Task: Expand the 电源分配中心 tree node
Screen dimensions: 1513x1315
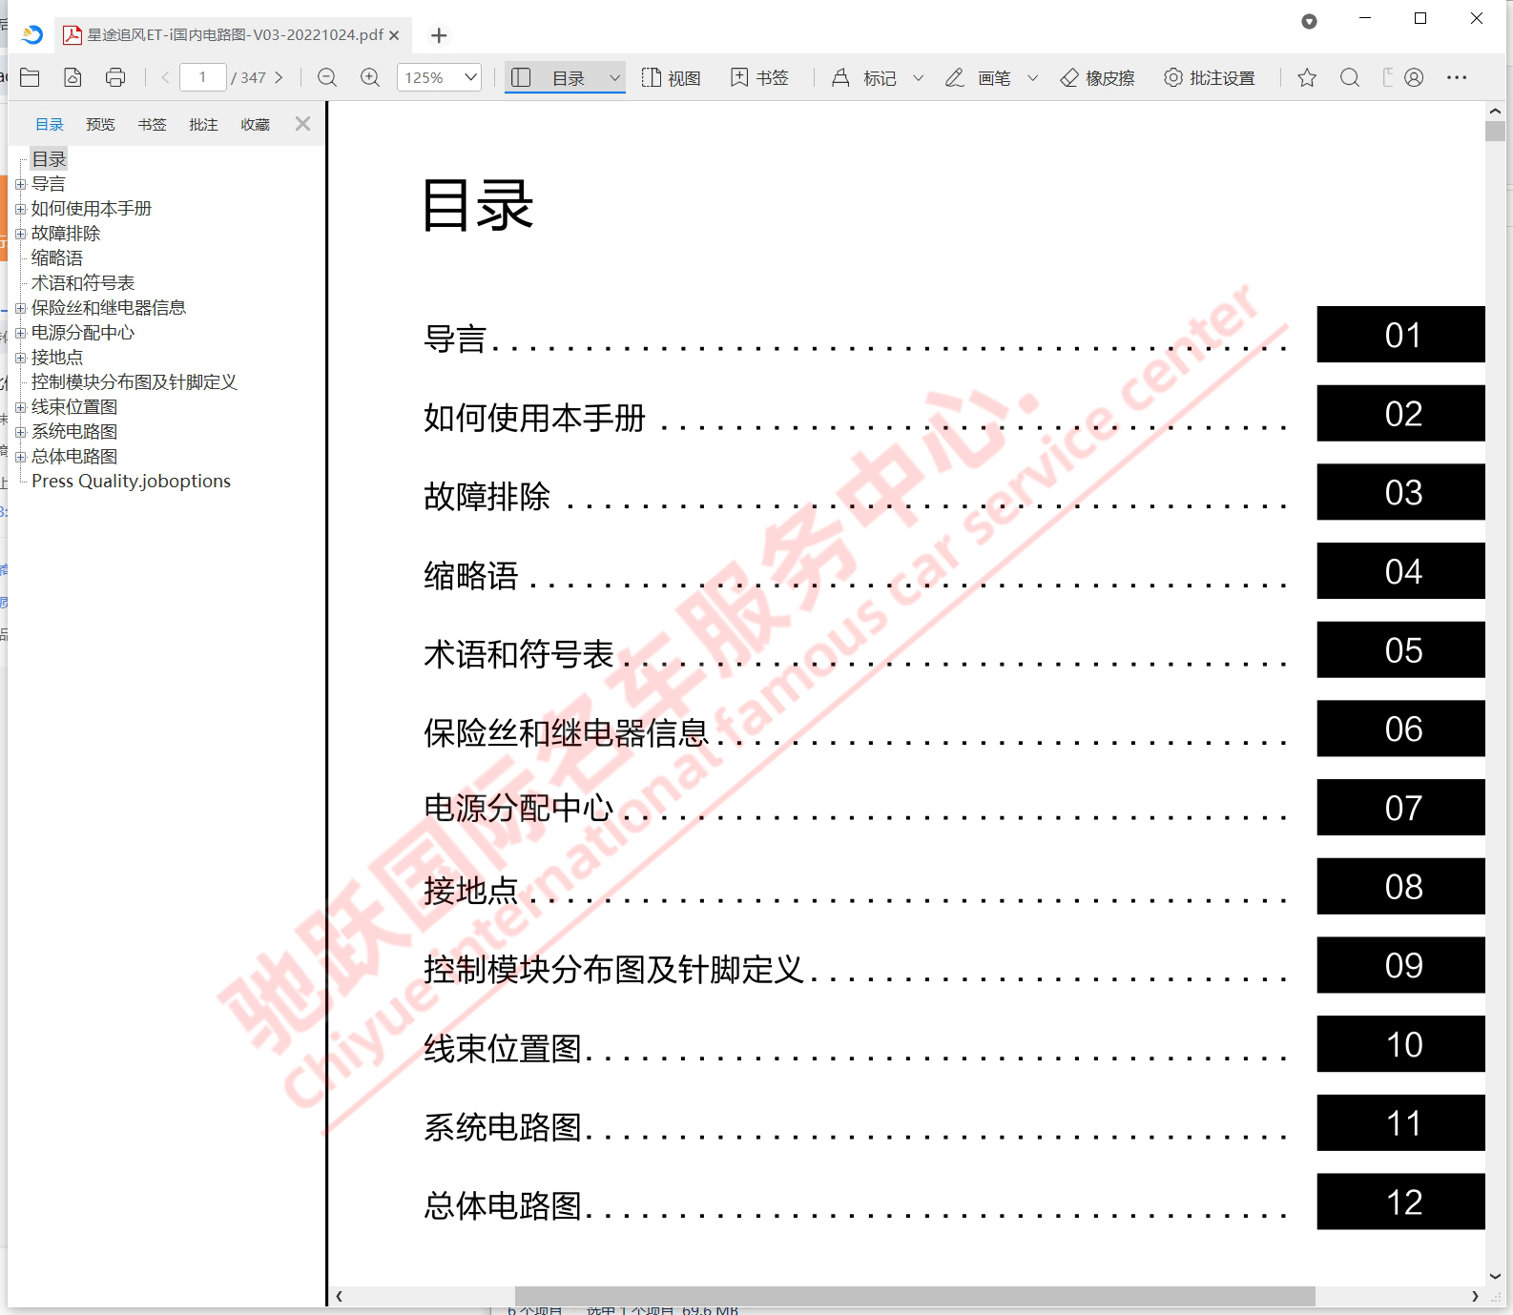Action: coord(20,333)
